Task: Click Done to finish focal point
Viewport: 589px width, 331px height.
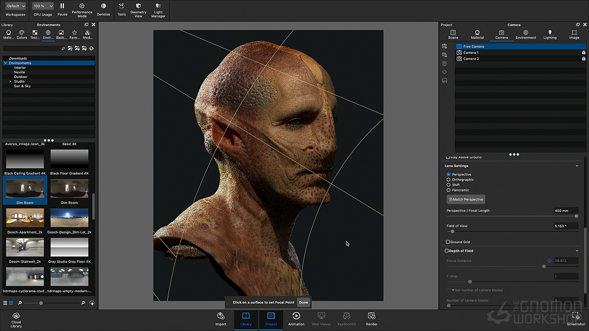Action: pos(303,302)
